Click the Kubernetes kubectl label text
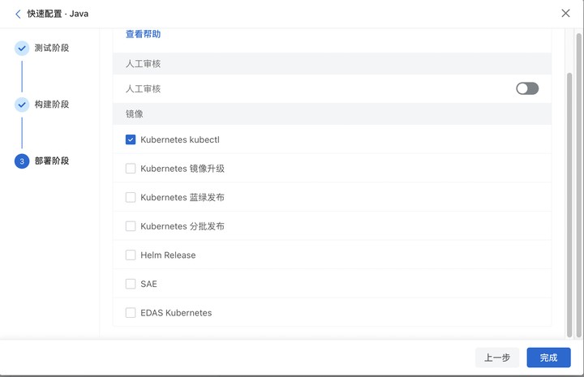This screenshot has height=377, width=584. point(180,140)
